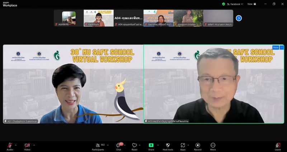Image resolution: width=287 pixels, height=152 pixels.
Task: Click the A03 speaker name label
Action: [x=167, y=121]
